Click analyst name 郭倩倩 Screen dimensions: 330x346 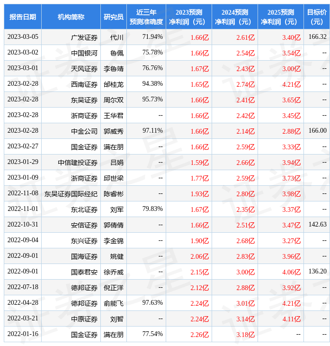(x=114, y=225)
